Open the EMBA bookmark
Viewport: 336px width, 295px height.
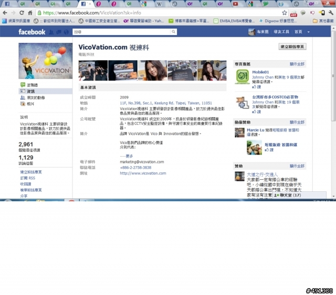click(234, 21)
